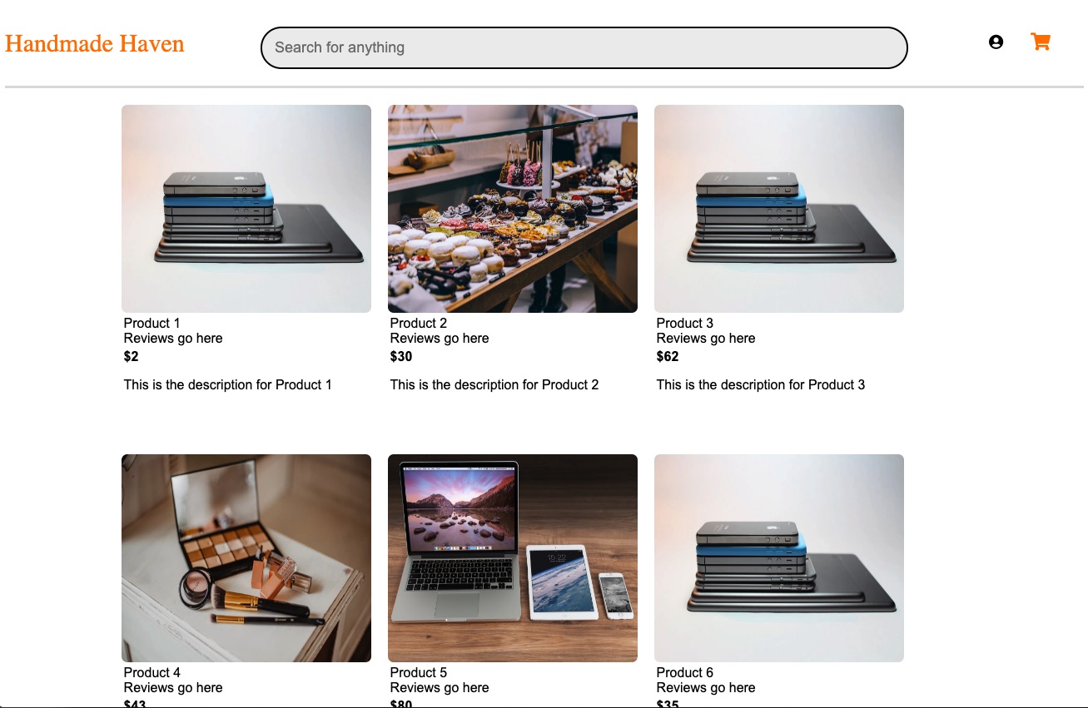The width and height of the screenshot is (1088, 708).
Task: Open the Product 1 stacked phones image
Action: tap(246, 209)
